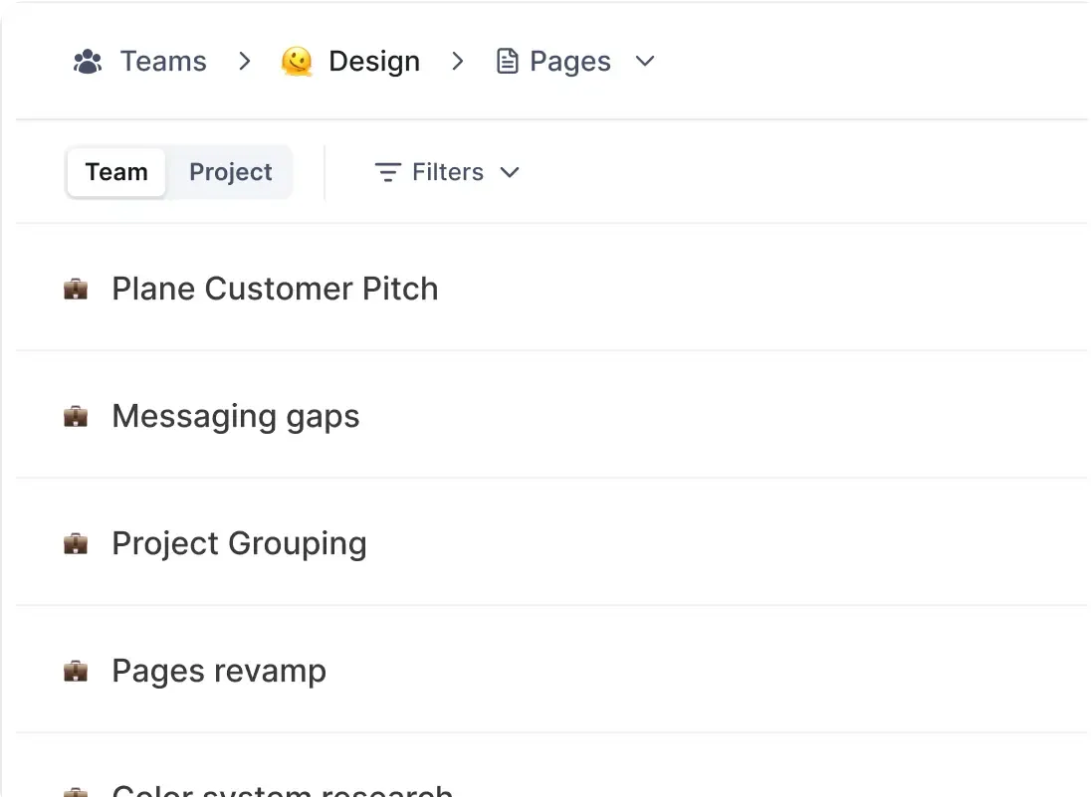Open the Messaging gaps page
This screenshot has height=797, width=1091.
tap(236, 416)
